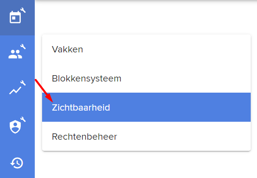Click the Rechtenbeheer text label
The width and height of the screenshot is (257, 178).
click(84, 136)
